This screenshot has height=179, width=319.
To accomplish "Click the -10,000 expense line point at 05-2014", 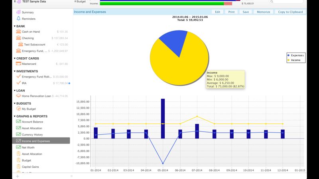I will [x=163, y=163].
